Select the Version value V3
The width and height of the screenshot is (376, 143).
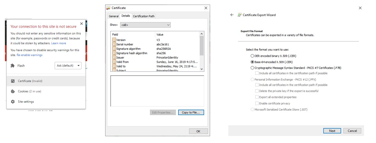coord(158,40)
